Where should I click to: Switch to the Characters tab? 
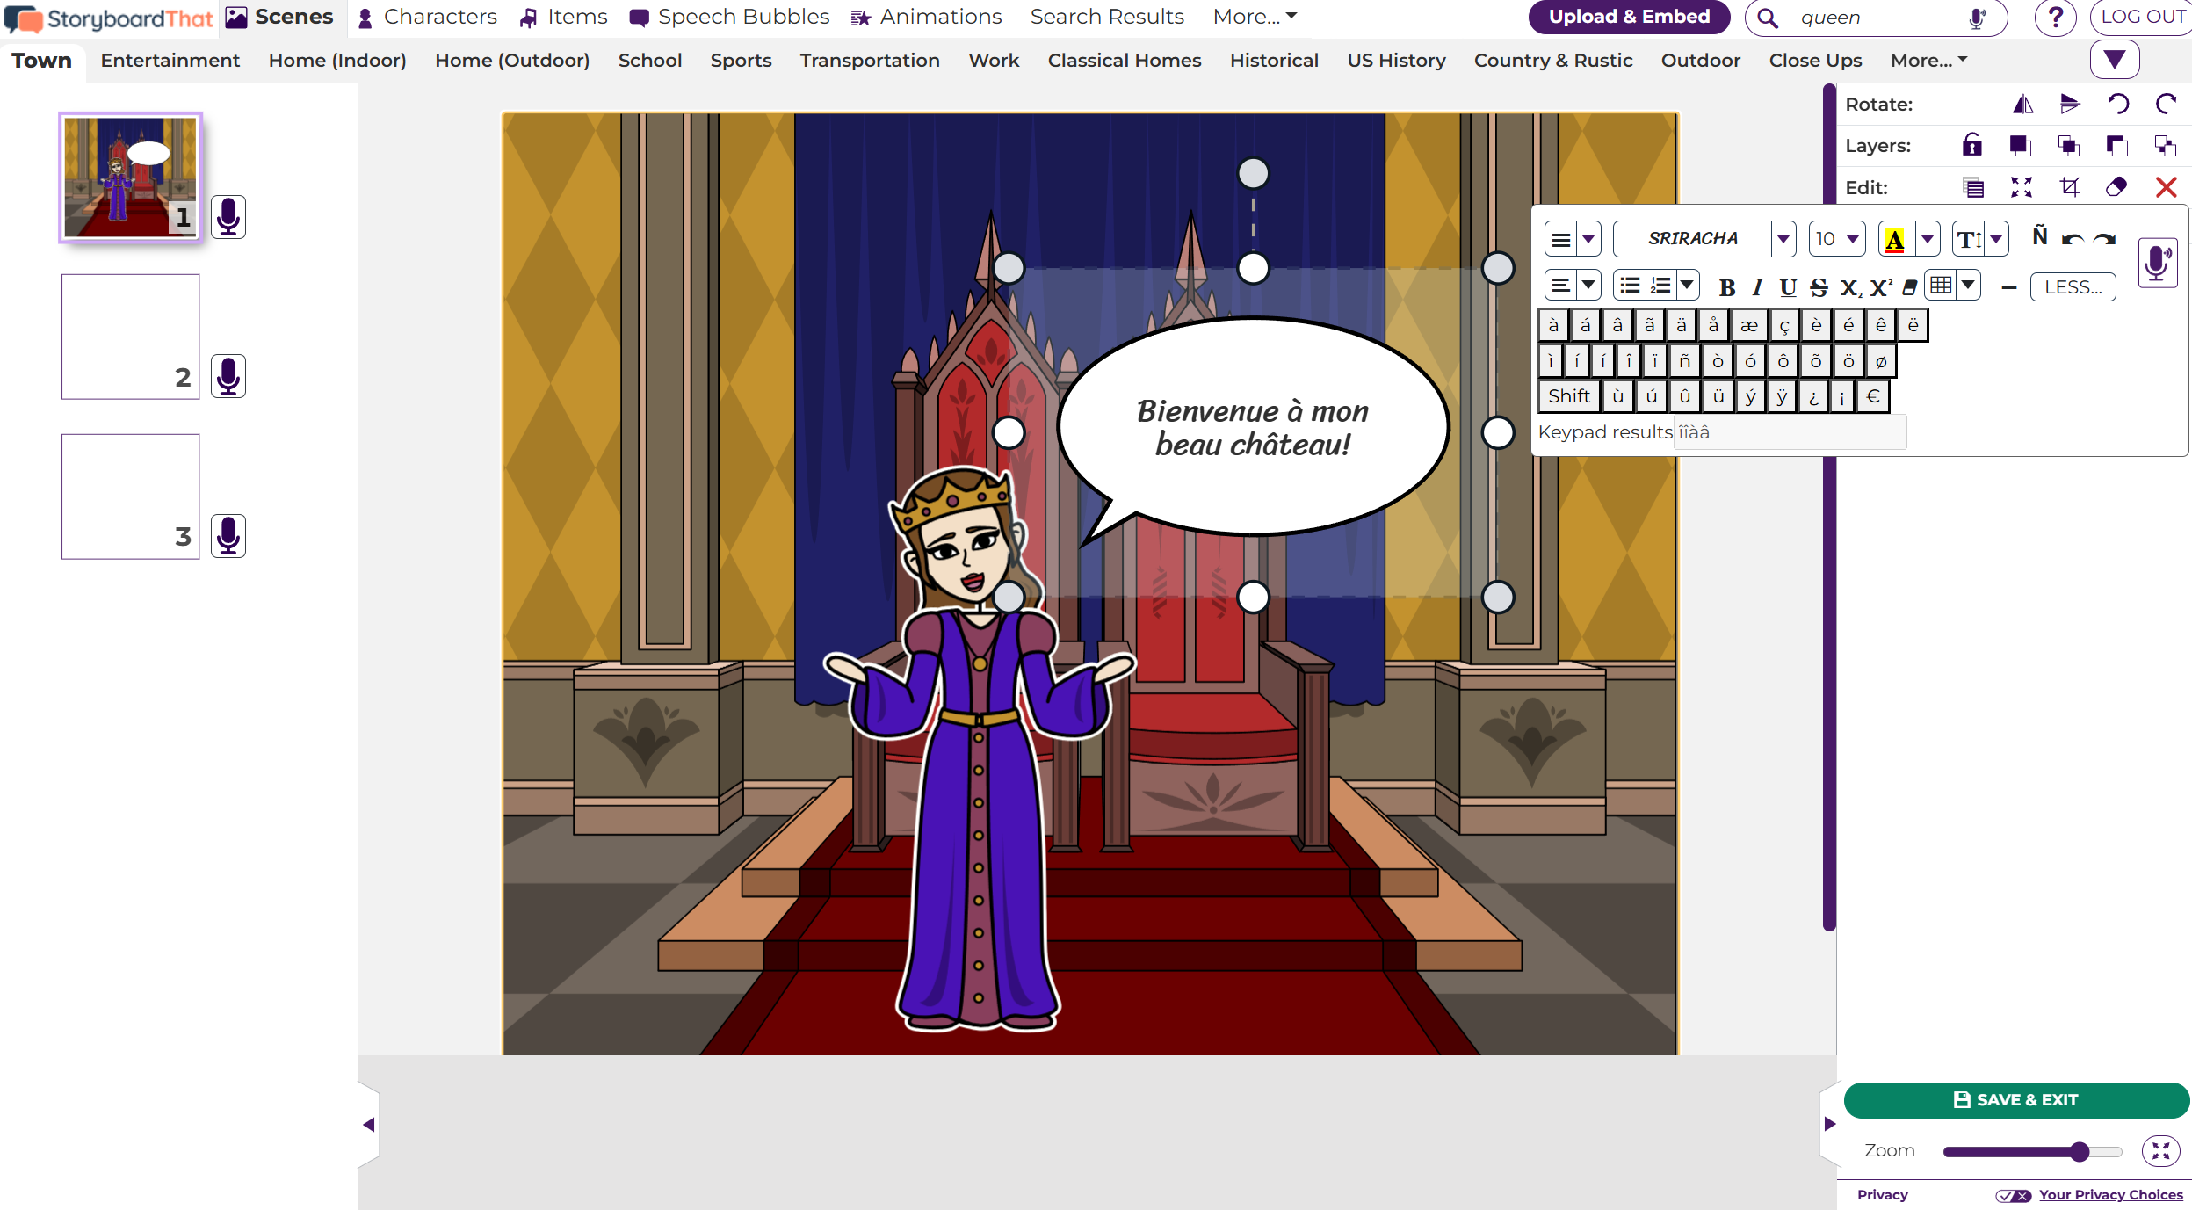click(428, 17)
